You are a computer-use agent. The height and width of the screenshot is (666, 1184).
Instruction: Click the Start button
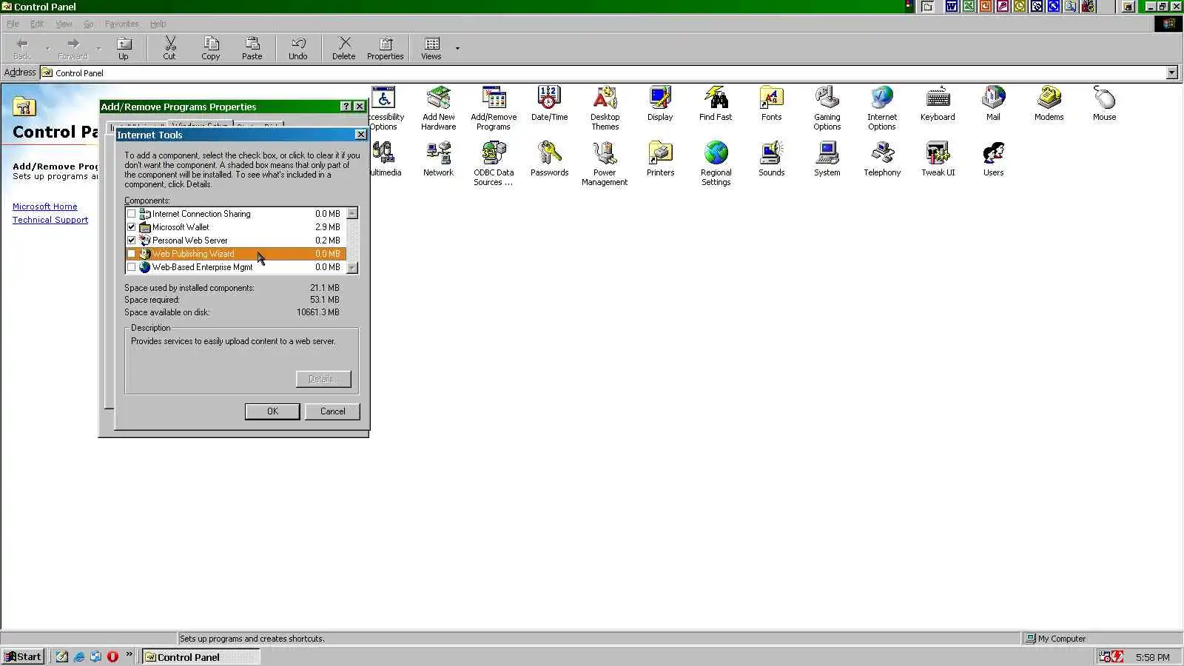coord(23,656)
